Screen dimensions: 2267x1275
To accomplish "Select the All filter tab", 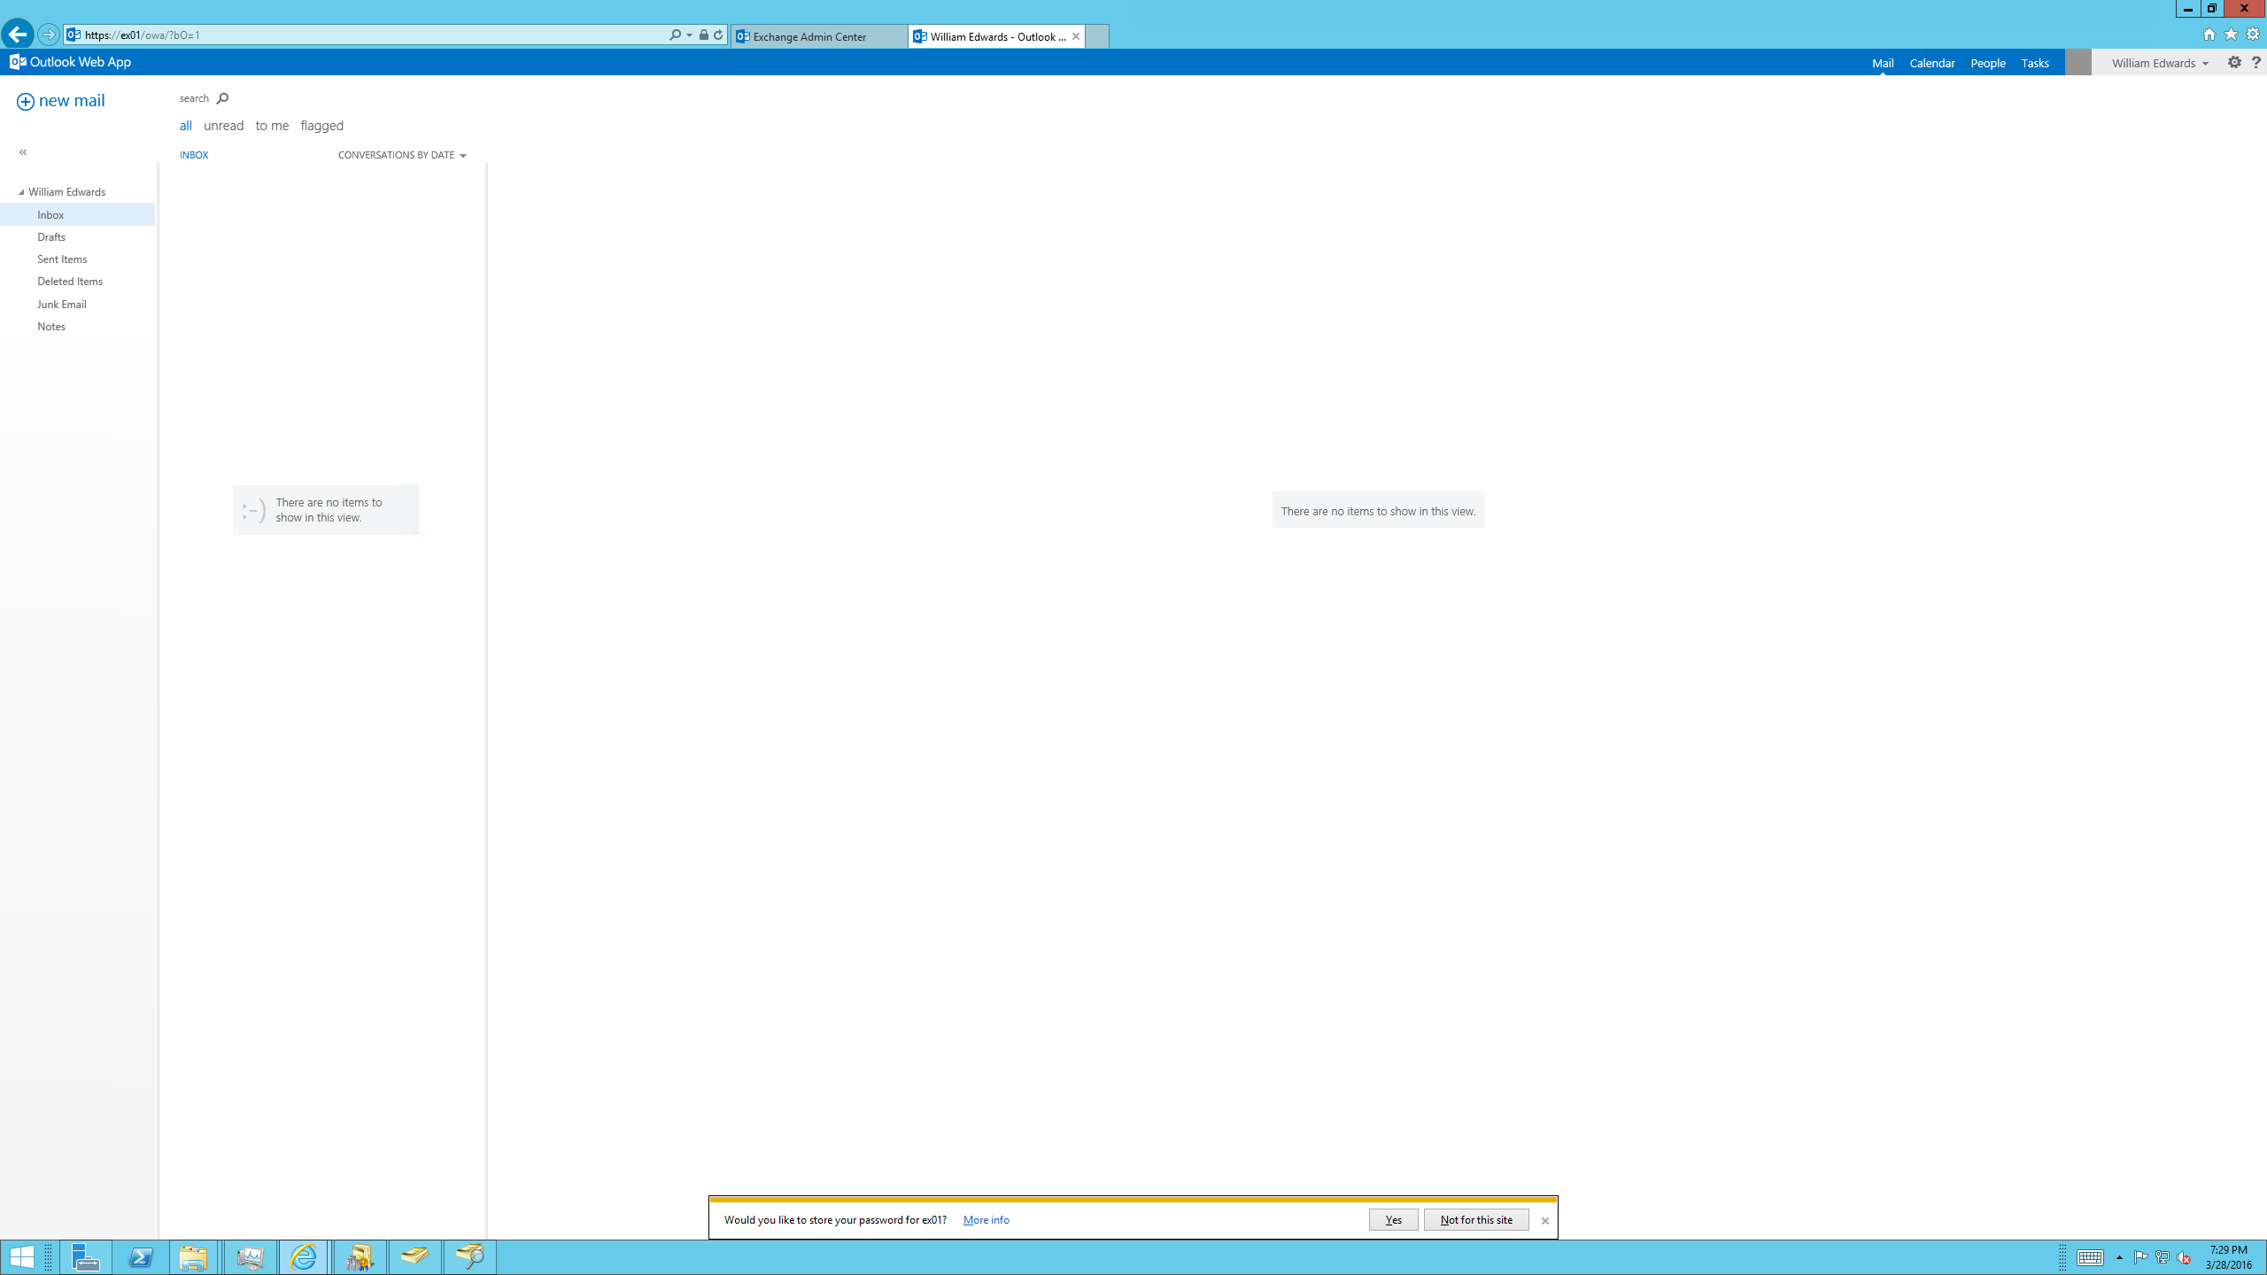I will pyautogui.click(x=185, y=125).
